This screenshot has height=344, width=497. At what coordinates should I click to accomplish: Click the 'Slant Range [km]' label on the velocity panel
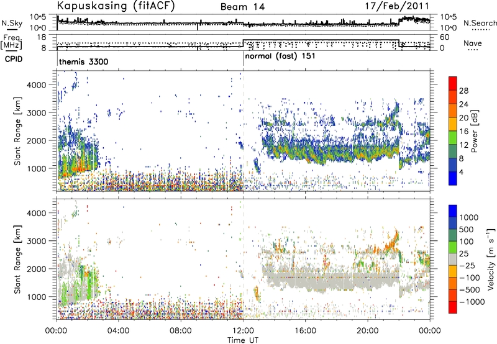point(17,259)
